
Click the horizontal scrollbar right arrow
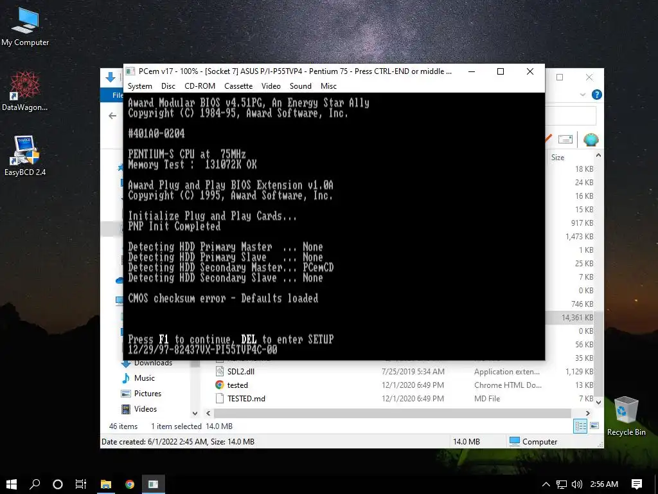pos(587,414)
